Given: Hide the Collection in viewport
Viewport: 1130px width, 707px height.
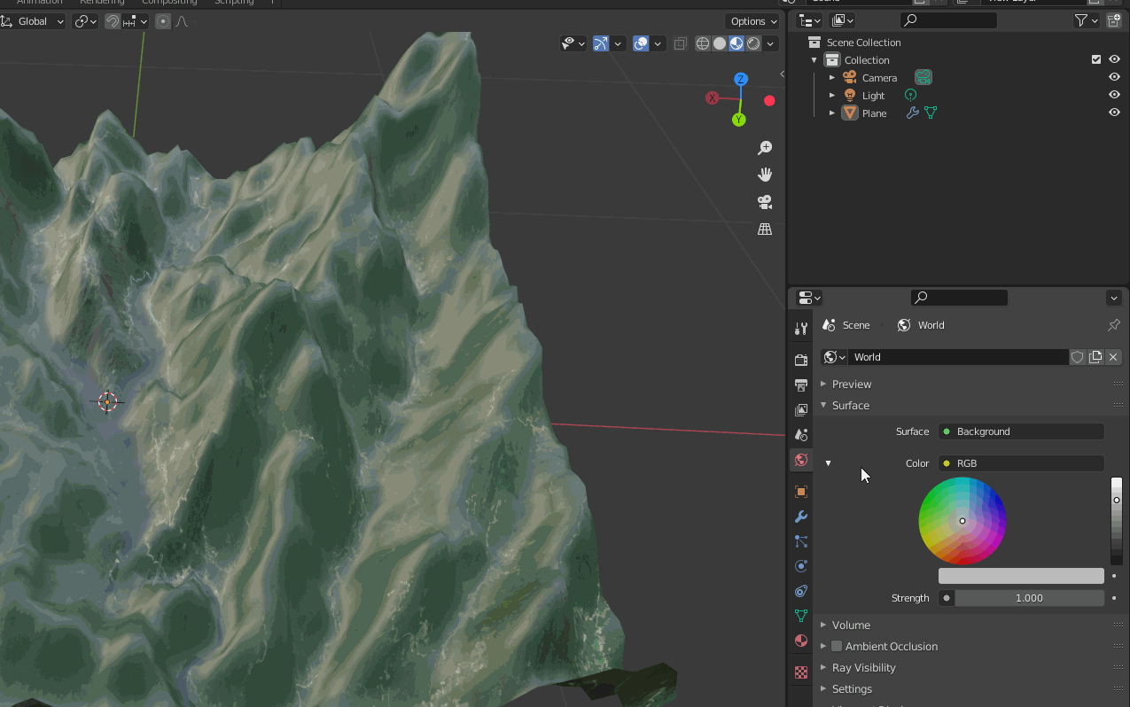Looking at the screenshot, I should [x=1114, y=59].
